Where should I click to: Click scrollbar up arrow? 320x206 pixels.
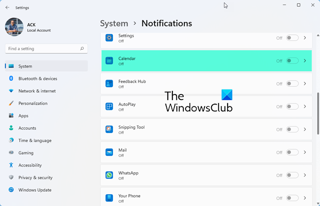318,36
